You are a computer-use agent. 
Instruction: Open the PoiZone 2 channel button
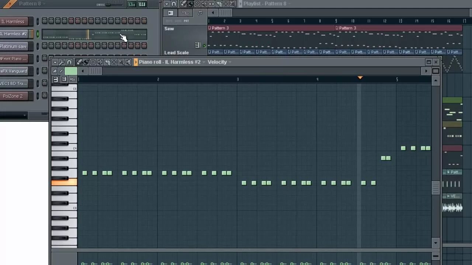point(14,96)
